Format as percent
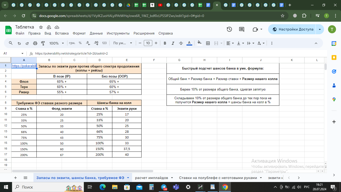341x192 pixels. pyautogui.click(x=80, y=43)
